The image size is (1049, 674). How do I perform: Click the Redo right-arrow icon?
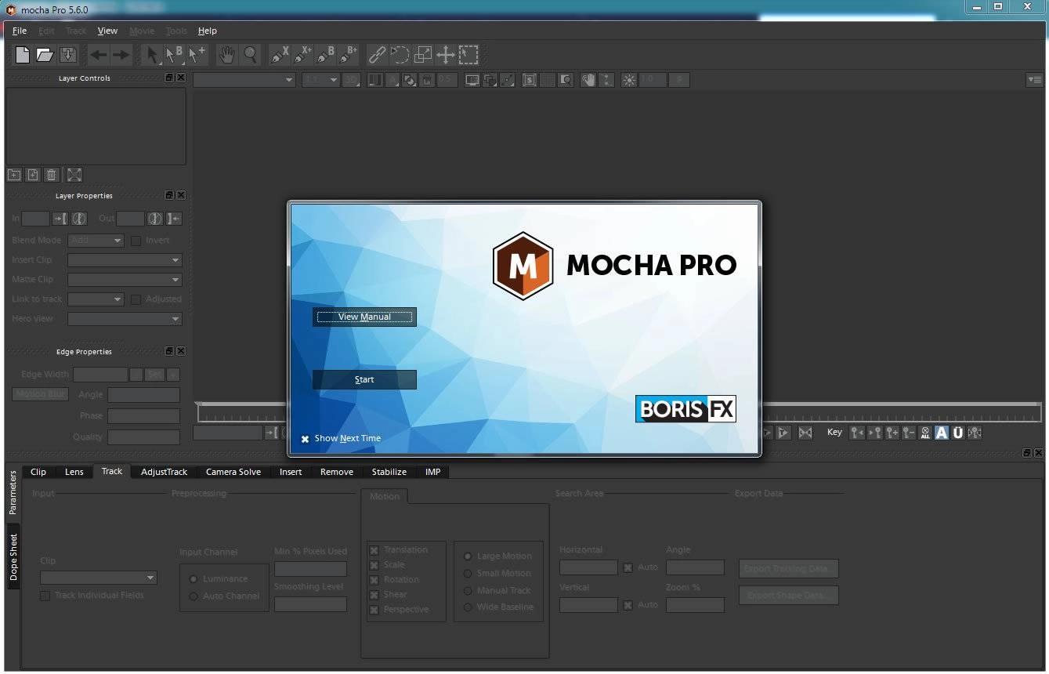coord(121,55)
